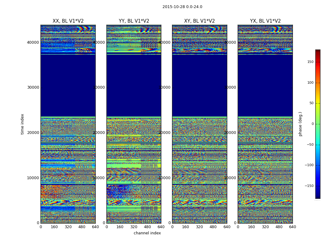Image resolution: width=325 pixels, height=248 pixels.
Task: Click the colorbar tick label "150"
Action: click(310, 62)
